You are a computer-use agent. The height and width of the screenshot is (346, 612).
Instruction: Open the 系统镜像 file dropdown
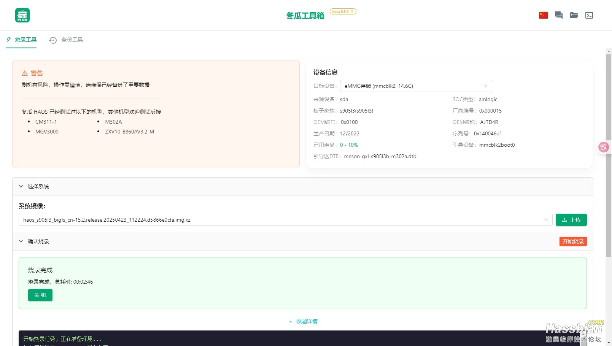tap(285, 220)
